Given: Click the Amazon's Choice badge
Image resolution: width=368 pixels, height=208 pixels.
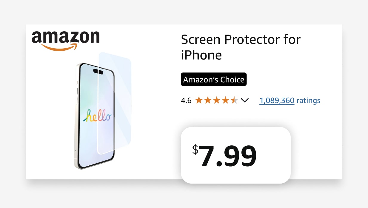Looking at the screenshot, I should [x=214, y=80].
